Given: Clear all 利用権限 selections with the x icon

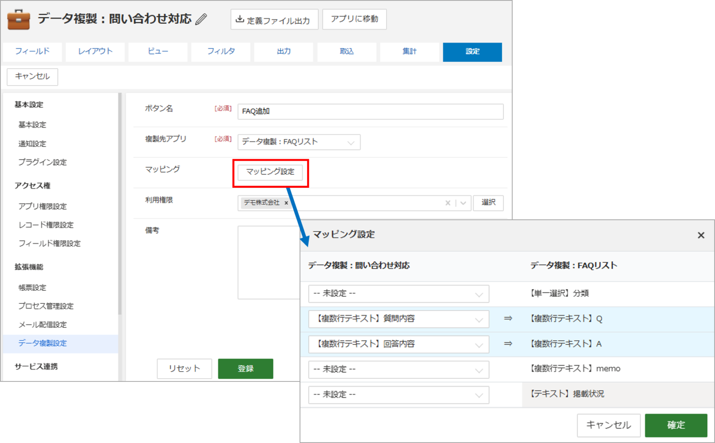Looking at the screenshot, I should click(x=448, y=203).
